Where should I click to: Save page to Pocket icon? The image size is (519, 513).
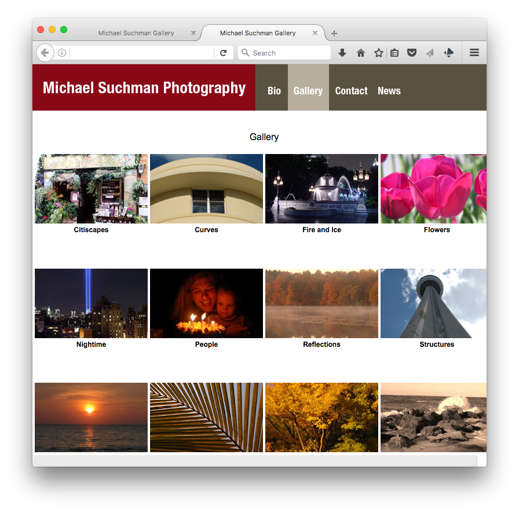click(412, 53)
